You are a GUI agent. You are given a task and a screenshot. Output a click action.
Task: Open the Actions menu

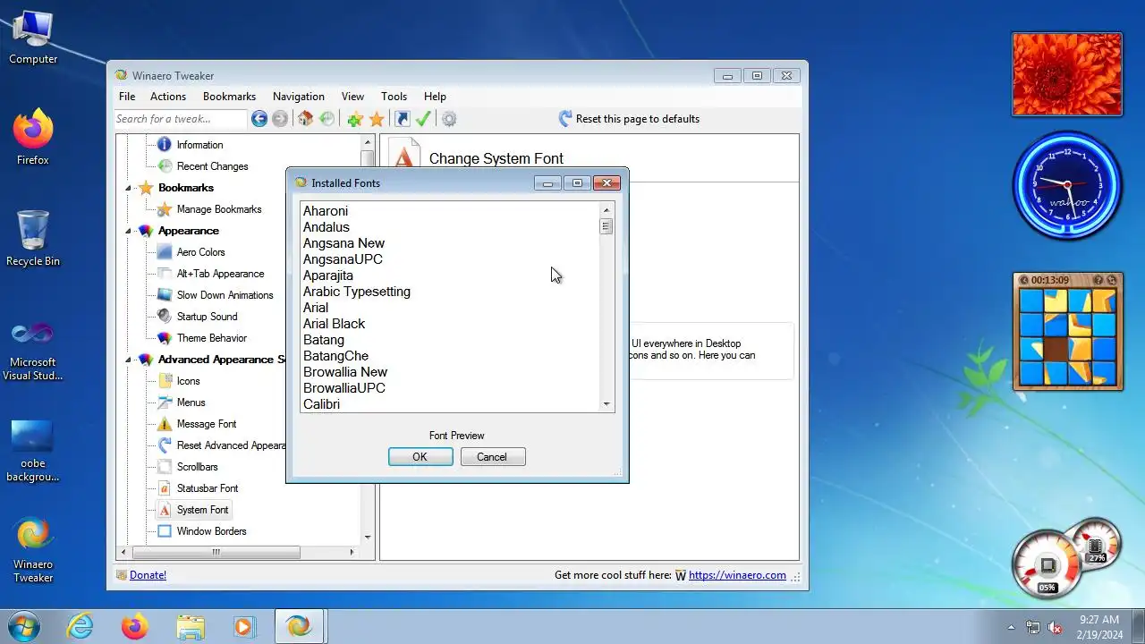pyautogui.click(x=168, y=97)
